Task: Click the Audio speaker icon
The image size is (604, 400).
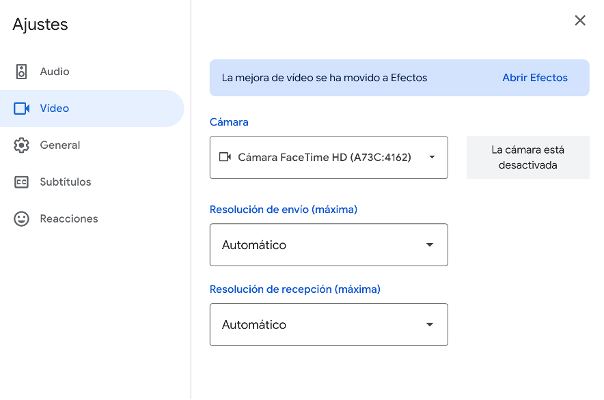Action: click(x=21, y=72)
